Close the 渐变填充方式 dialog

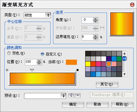pos(132,5)
